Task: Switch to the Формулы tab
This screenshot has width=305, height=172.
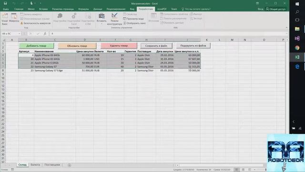Action: pos(83,9)
